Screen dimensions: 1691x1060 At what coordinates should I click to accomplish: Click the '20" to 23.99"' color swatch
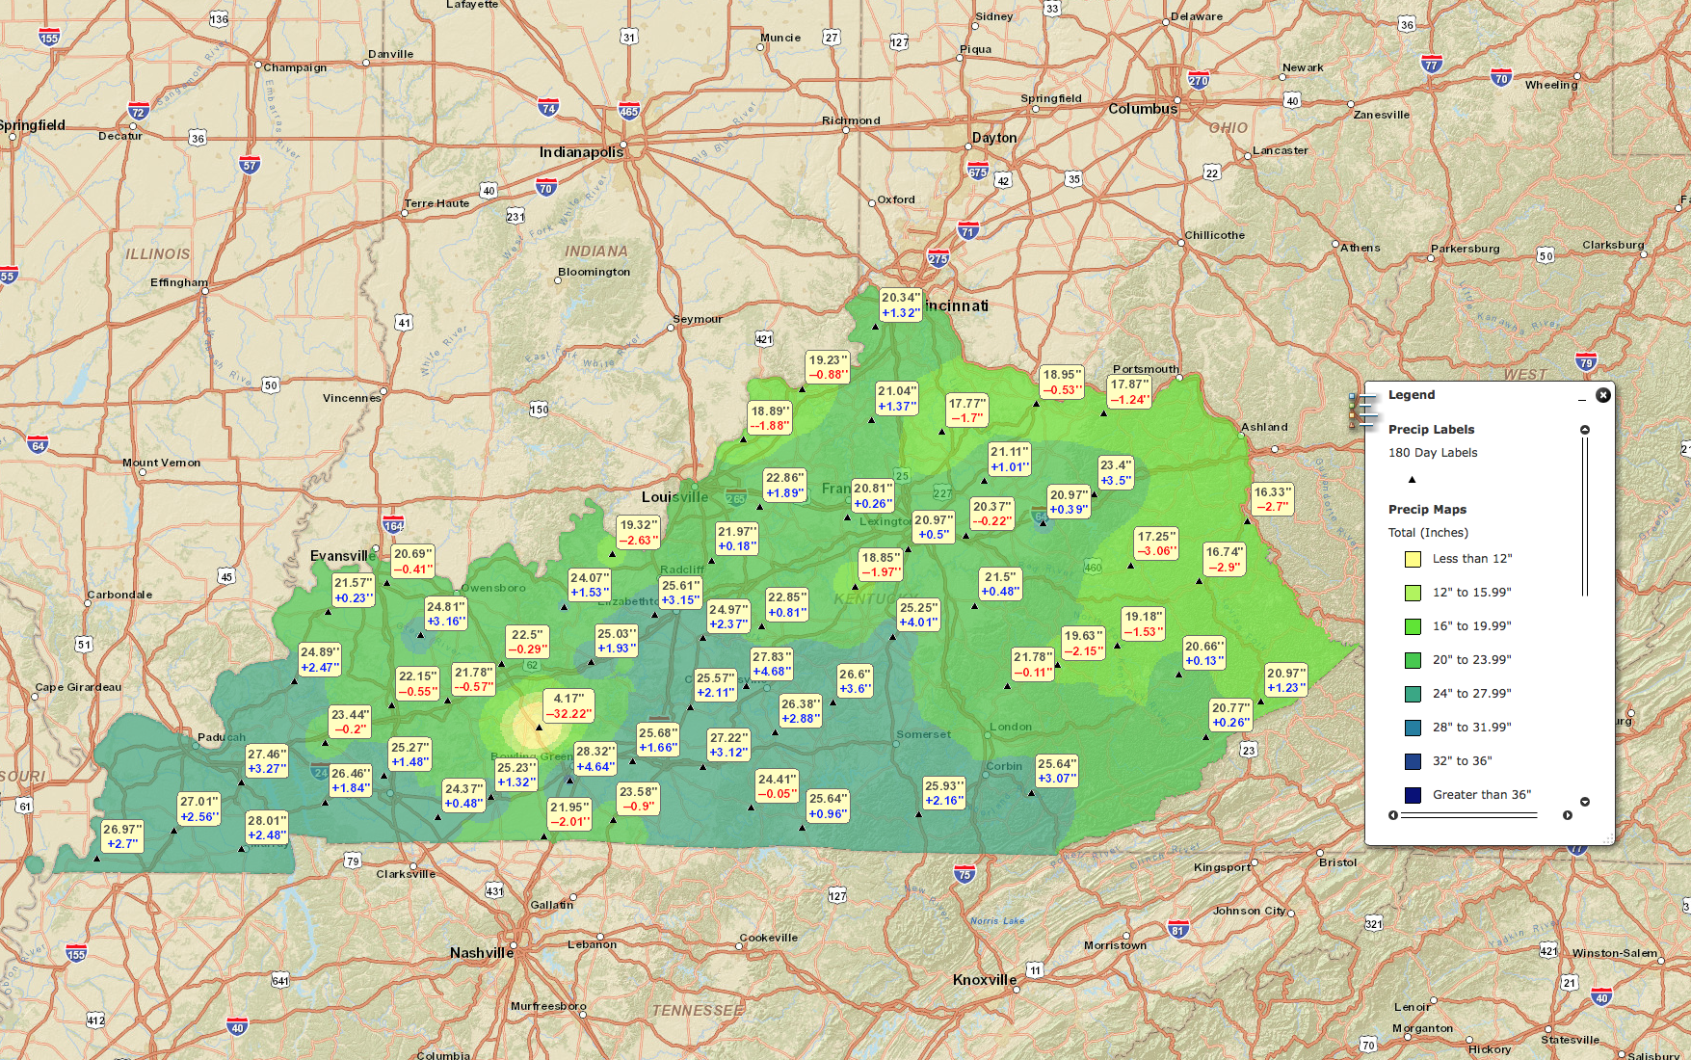pos(1413,660)
